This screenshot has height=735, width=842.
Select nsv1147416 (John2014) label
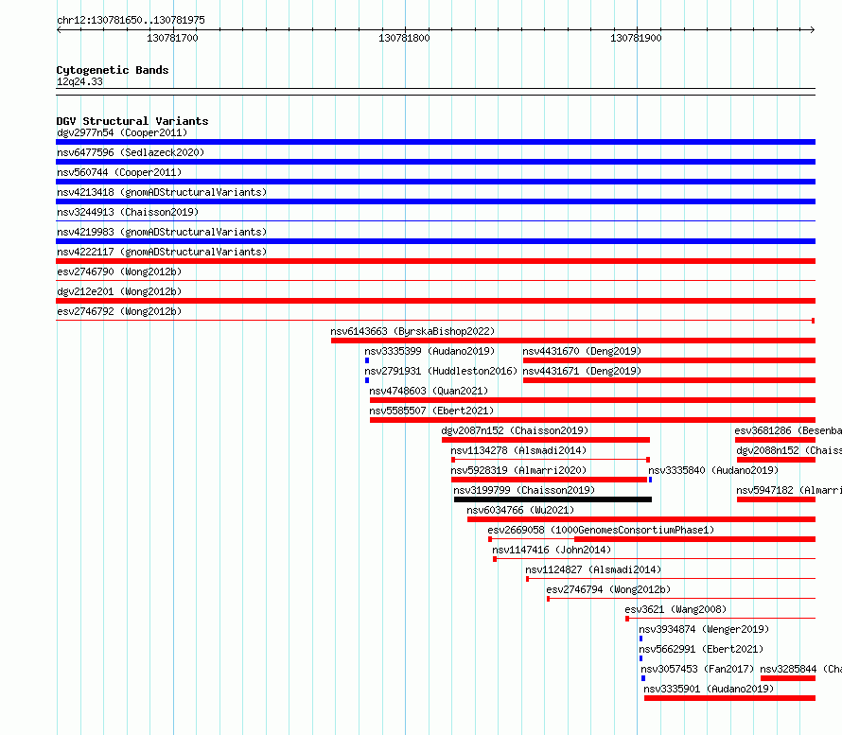click(x=552, y=550)
